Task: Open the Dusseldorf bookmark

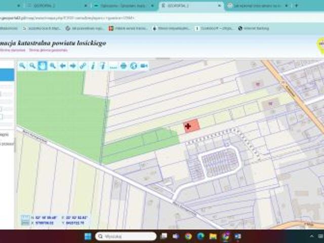Action: click(x=214, y=28)
